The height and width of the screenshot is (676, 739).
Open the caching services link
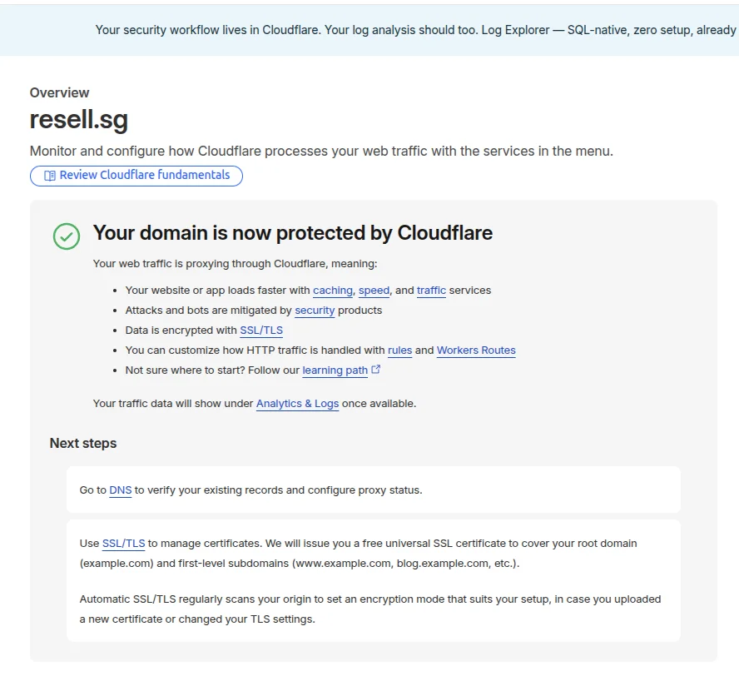332,291
